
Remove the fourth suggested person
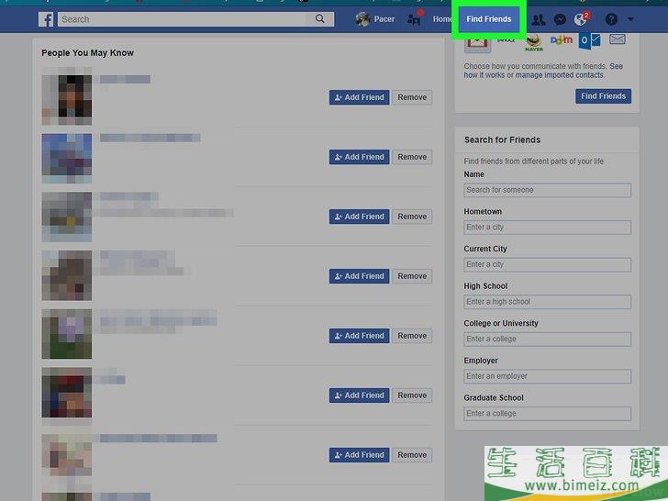[412, 276]
